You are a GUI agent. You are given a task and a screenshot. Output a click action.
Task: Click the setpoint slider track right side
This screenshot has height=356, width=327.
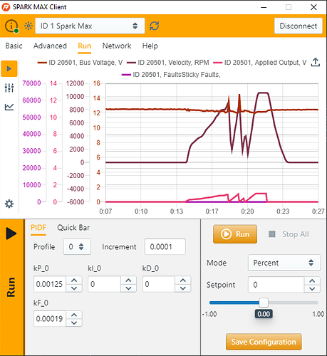pos(294,303)
